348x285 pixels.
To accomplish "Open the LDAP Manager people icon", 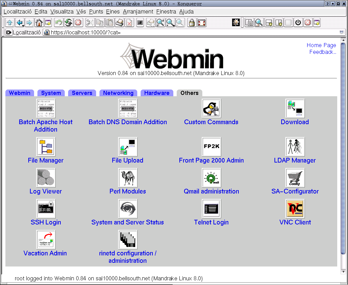I will [295, 147].
